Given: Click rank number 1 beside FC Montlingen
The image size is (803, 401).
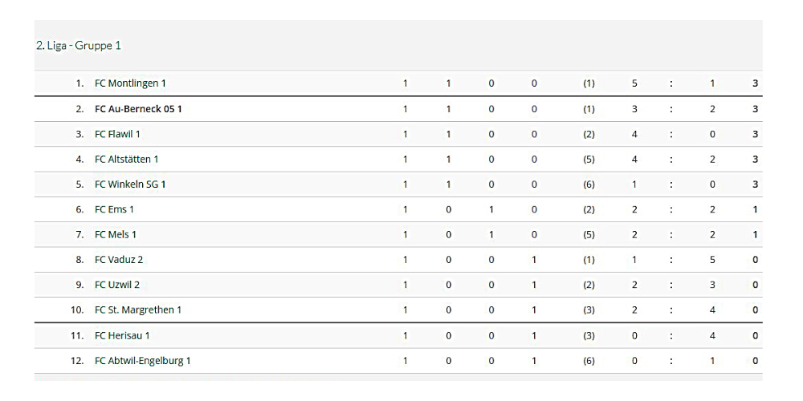Looking at the screenshot, I should tap(79, 83).
